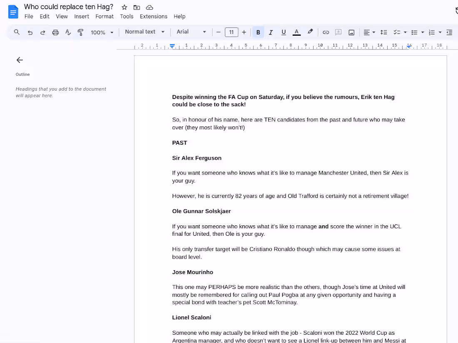Viewport: 458px width, 343px height.
Task: Toggle italic formatting
Action: tap(271, 32)
